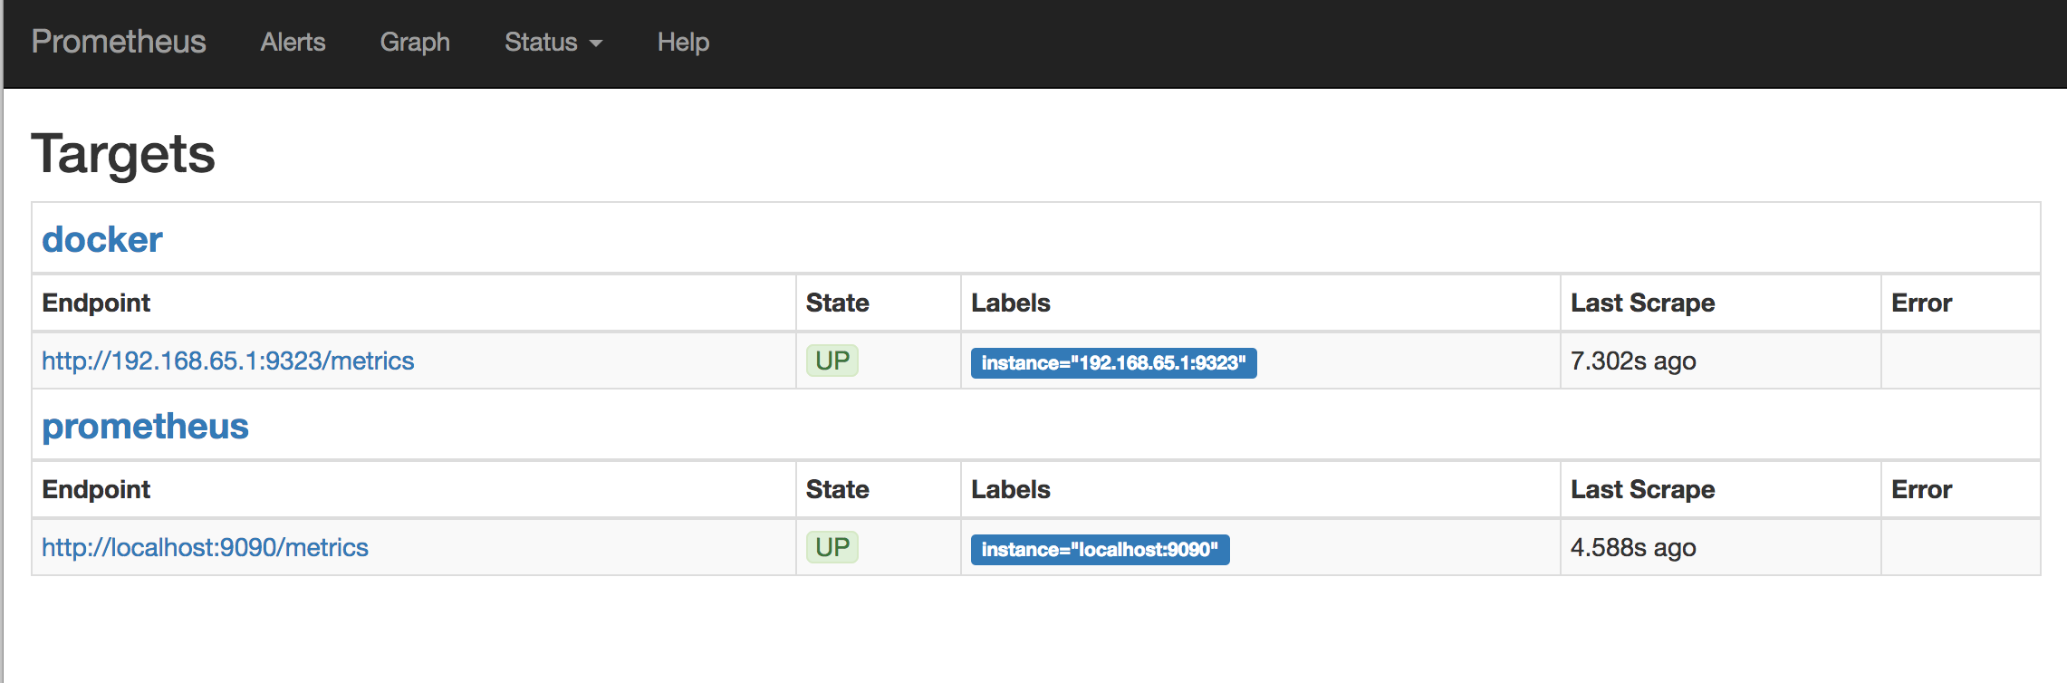Click the Labels column header in docker table

pos(1010,303)
